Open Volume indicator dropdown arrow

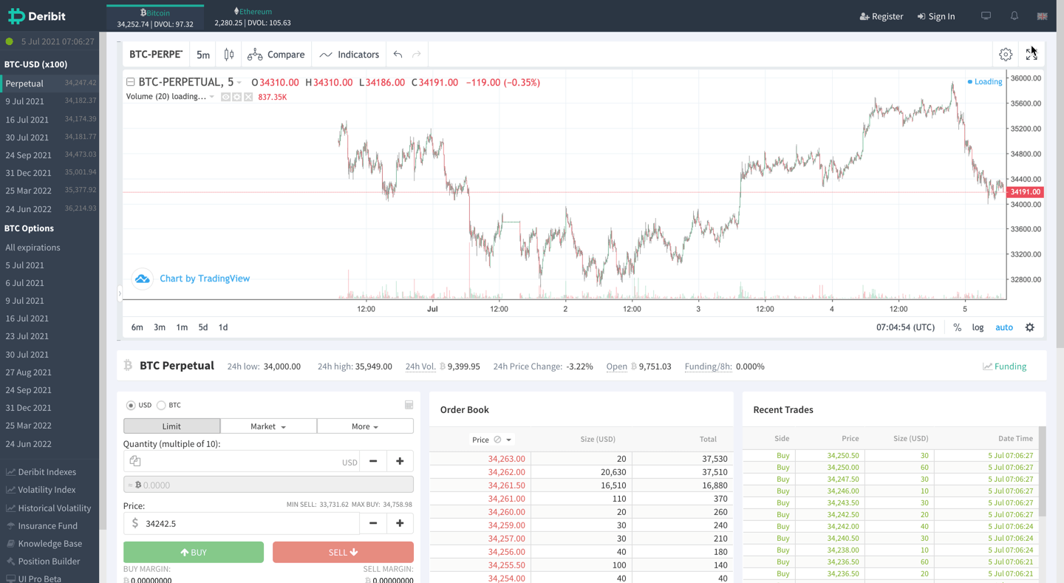pyautogui.click(x=212, y=97)
